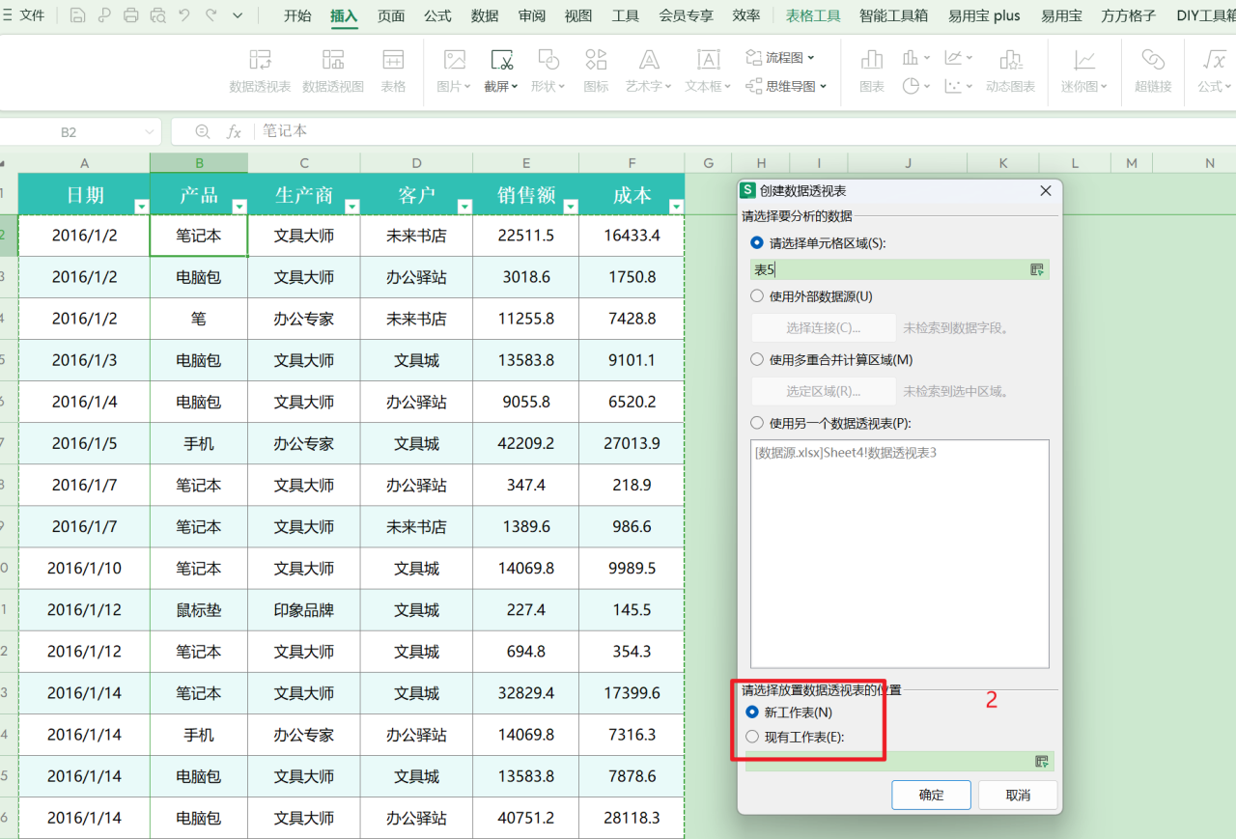
Task: Open the 表格工具 tab
Action: click(813, 15)
